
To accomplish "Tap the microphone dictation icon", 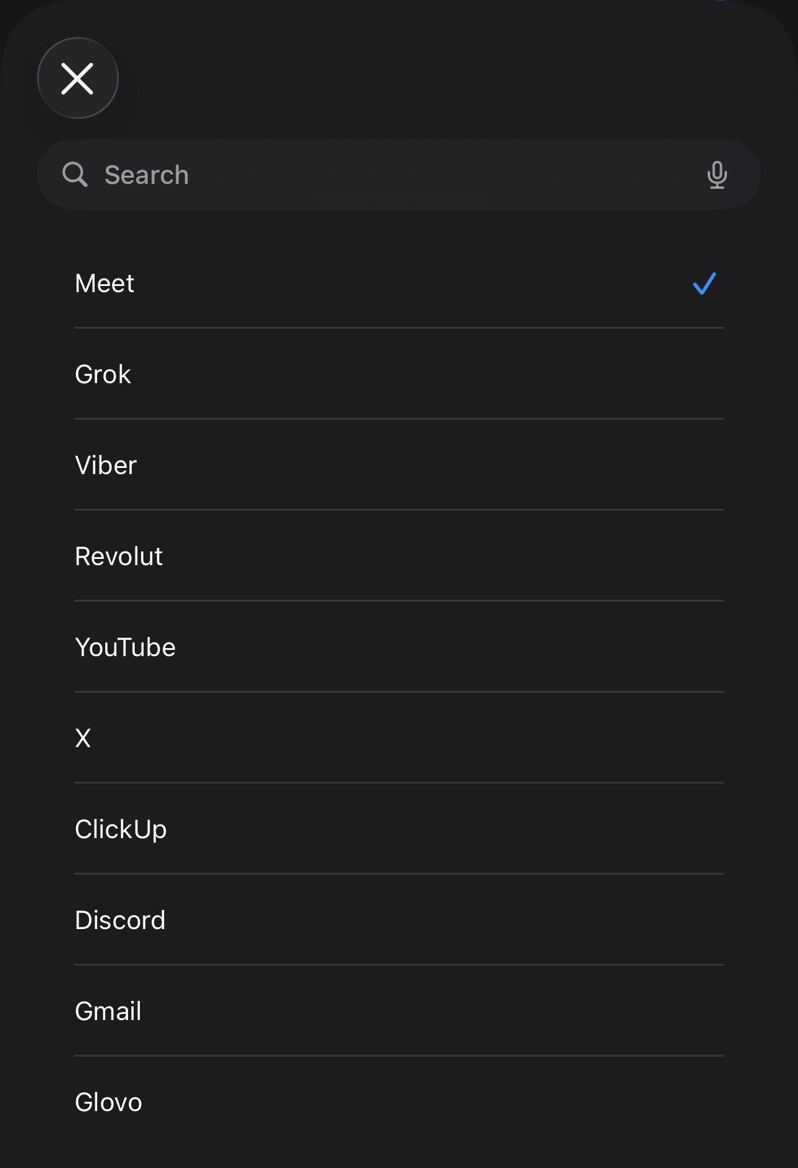I will pyautogui.click(x=717, y=175).
